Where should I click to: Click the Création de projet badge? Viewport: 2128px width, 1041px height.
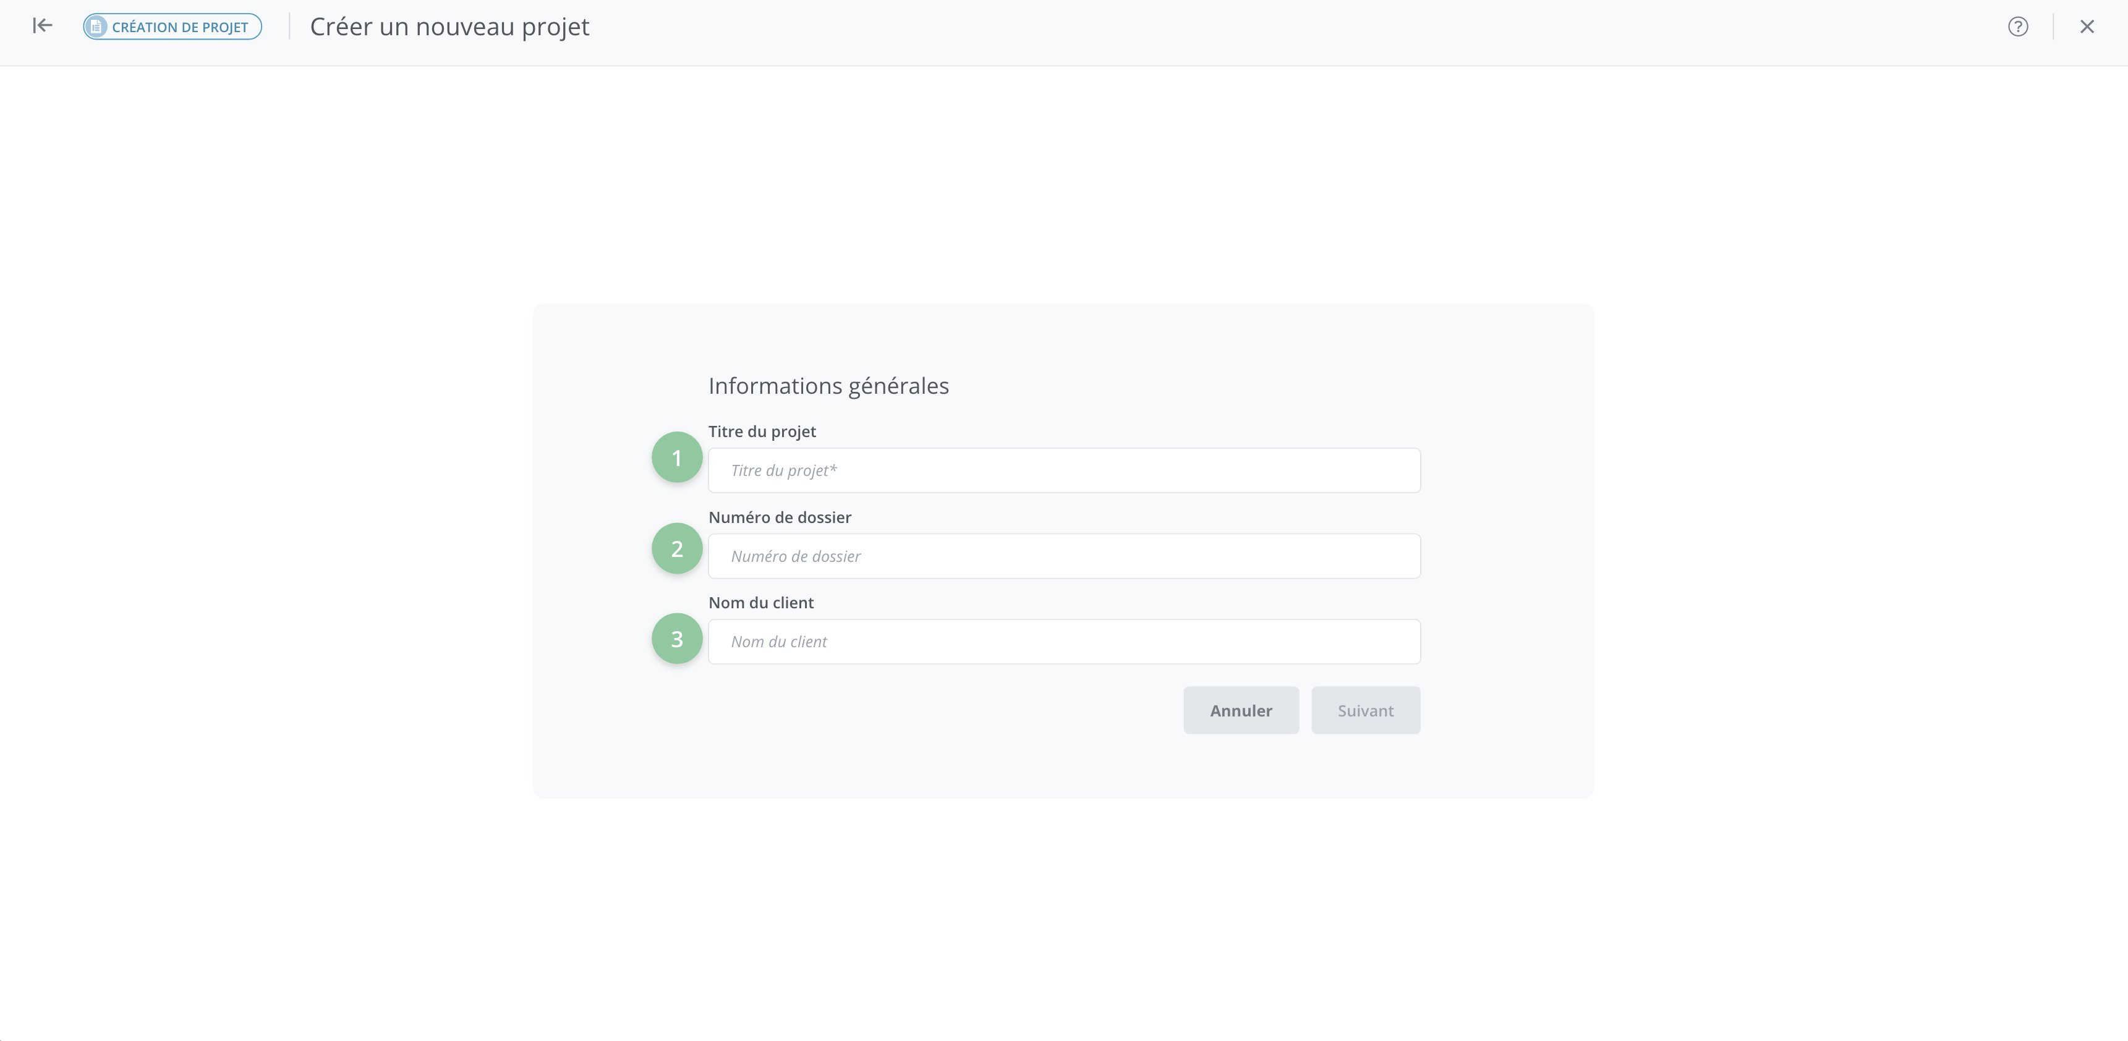172,27
